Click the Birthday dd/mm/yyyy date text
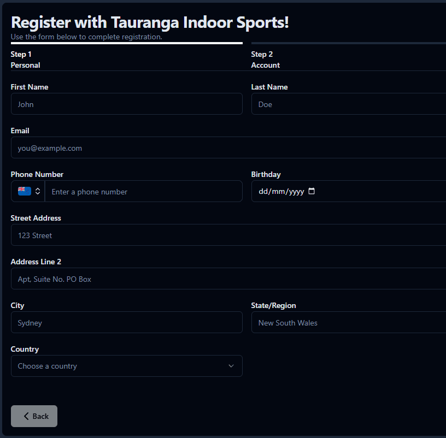 click(281, 191)
